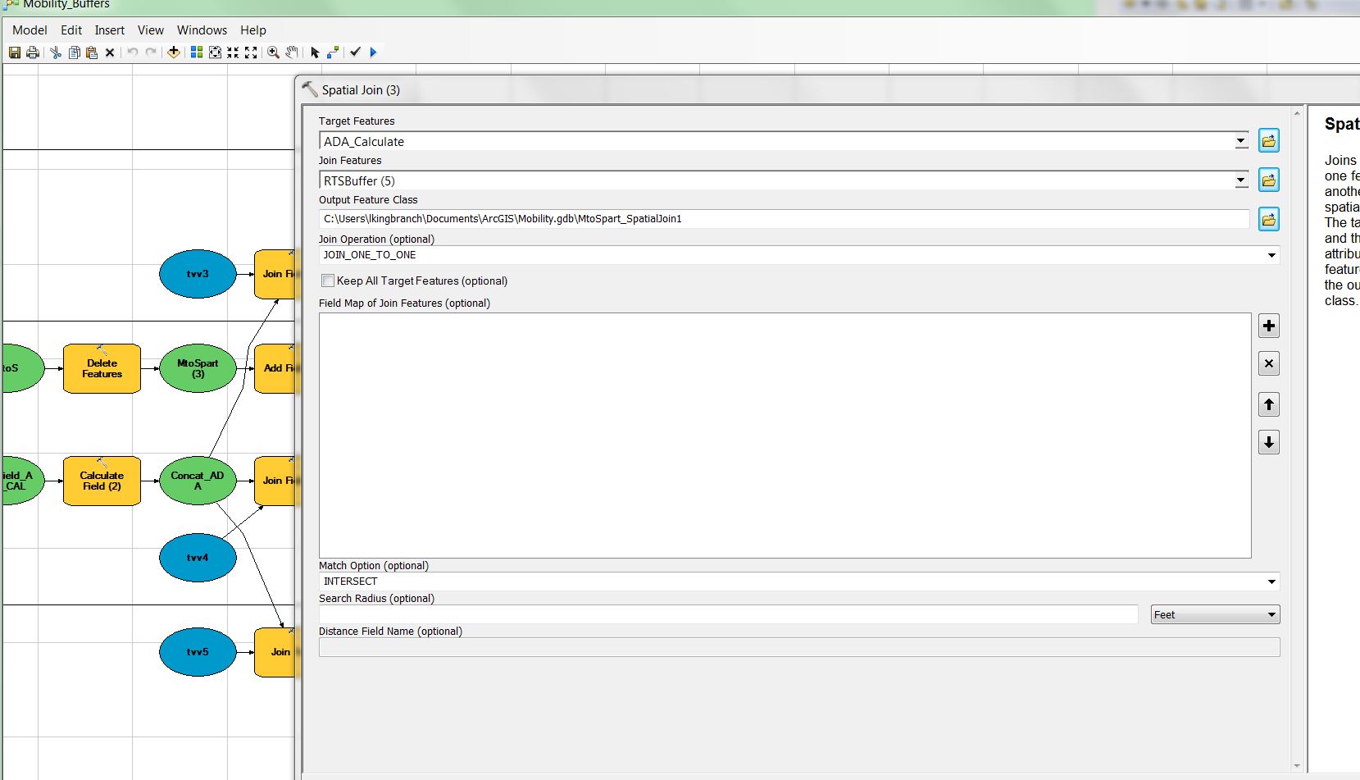Click the Join Features RTSBuffer (5) field
Screen dimensions: 1360x780
(776, 180)
